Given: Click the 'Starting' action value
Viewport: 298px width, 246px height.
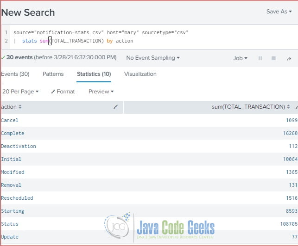Looking at the screenshot, I should click(x=13, y=211).
